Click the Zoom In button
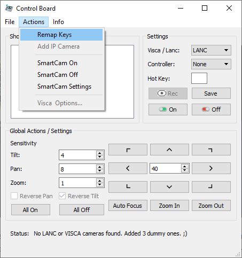The image size is (242, 258). coord(169,206)
